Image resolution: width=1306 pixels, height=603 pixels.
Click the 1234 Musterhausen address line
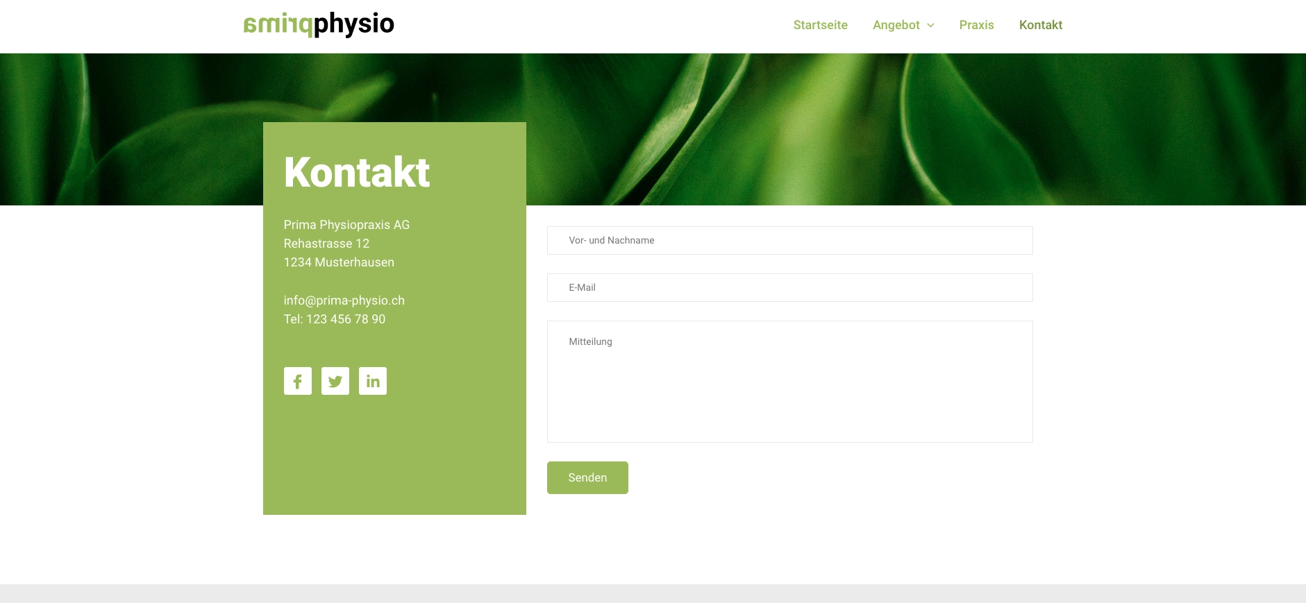[339, 262]
